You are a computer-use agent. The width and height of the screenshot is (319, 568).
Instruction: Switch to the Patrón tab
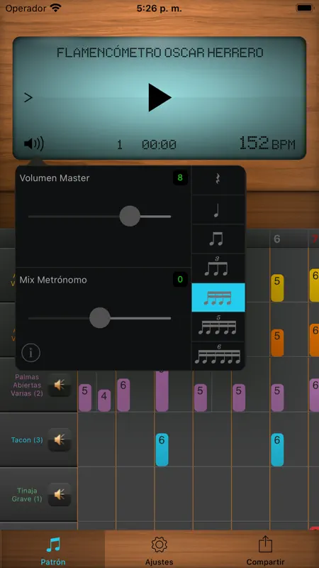click(53, 550)
